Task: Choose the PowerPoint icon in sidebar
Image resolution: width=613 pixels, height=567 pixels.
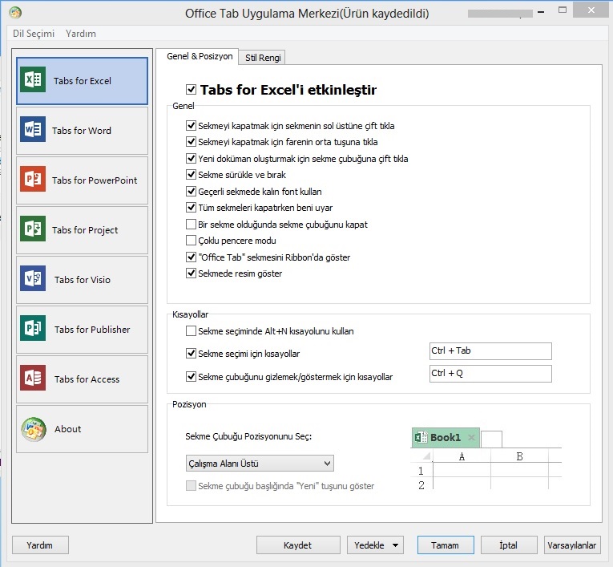Action: pyautogui.click(x=33, y=180)
